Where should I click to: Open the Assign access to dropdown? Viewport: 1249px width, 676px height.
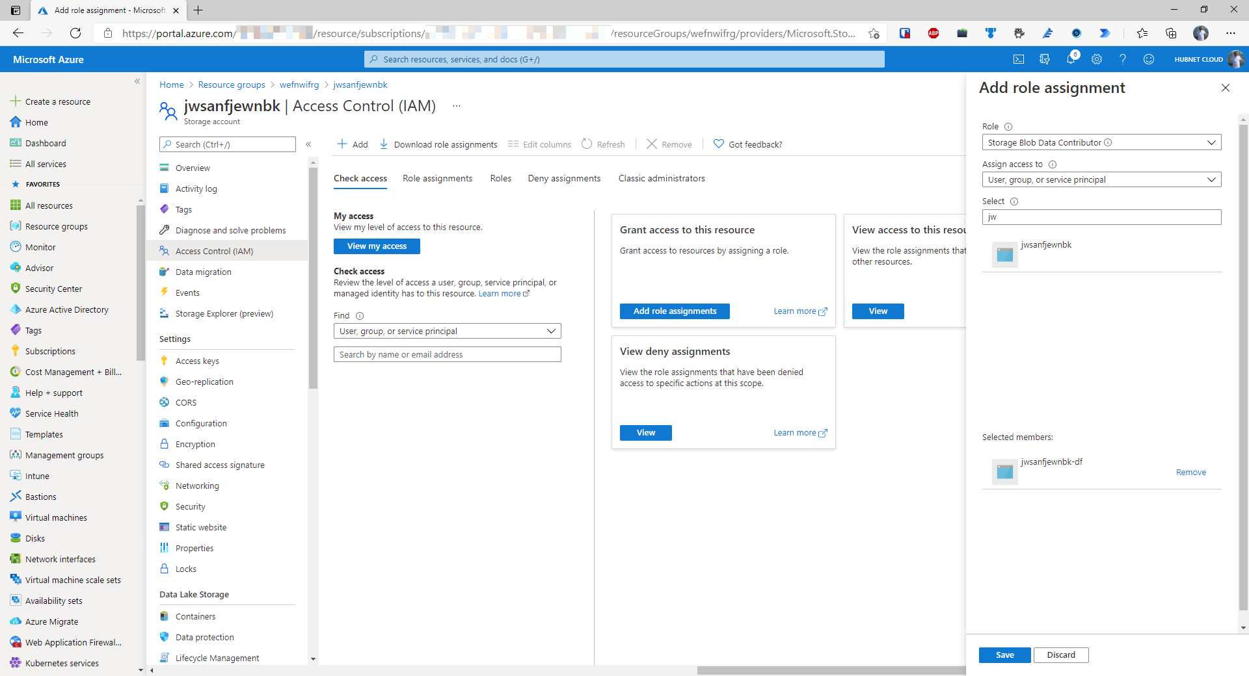click(1101, 179)
